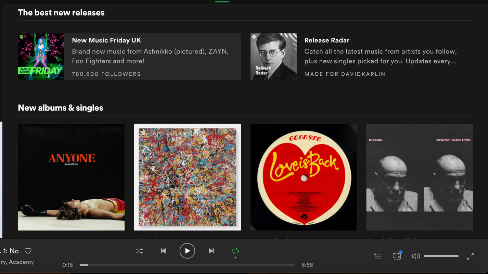Screen dimensions: 488x274
Task: Click the elapsed time 0:16
Action: [67, 265]
